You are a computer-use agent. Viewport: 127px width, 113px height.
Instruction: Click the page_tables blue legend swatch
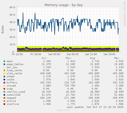point(4,64)
